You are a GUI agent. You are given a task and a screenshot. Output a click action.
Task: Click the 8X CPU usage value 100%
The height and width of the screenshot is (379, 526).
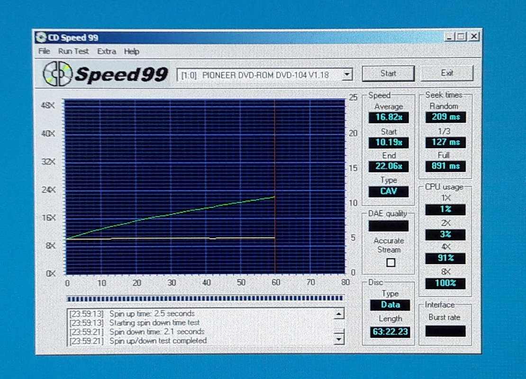(445, 283)
